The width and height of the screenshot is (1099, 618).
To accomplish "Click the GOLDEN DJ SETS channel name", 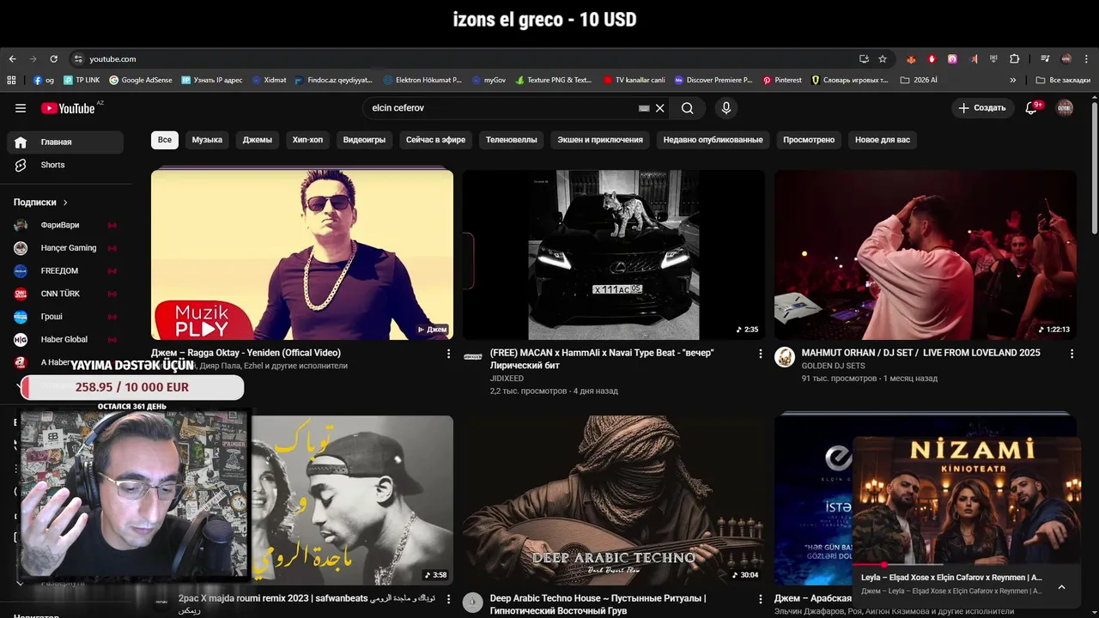I will [833, 366].
